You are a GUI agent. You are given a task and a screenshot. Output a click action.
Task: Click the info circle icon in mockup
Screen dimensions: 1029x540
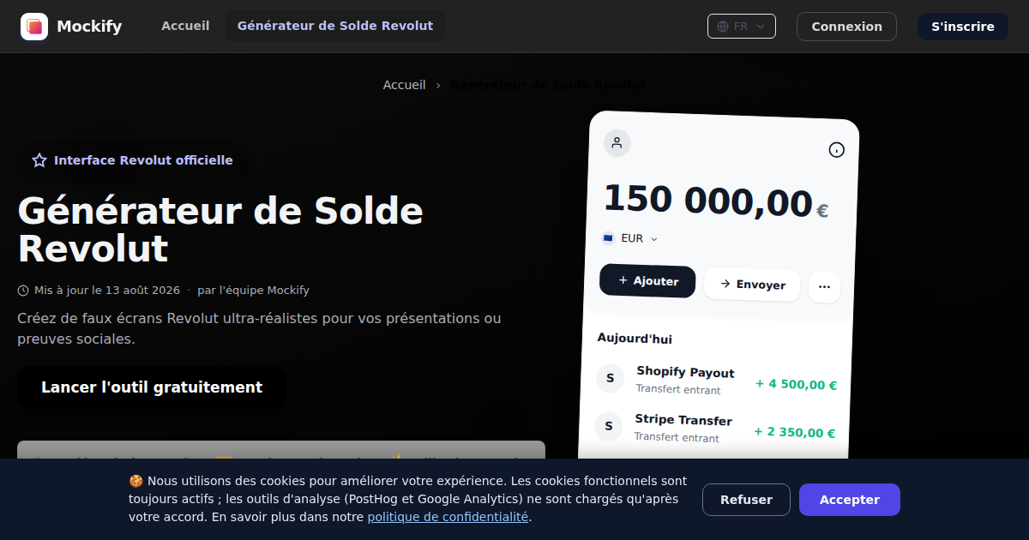[x=836, y=150]
